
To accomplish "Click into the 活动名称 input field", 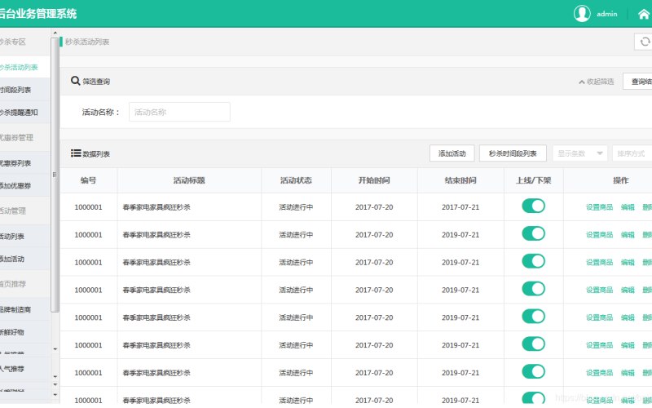I will pos(179,112).
